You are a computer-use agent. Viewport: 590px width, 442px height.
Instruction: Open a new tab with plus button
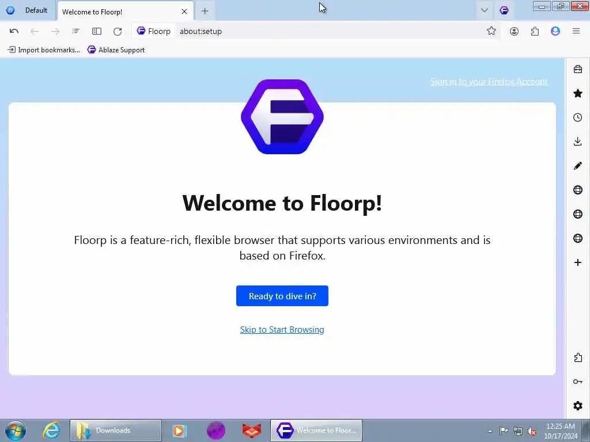(205, 12)
